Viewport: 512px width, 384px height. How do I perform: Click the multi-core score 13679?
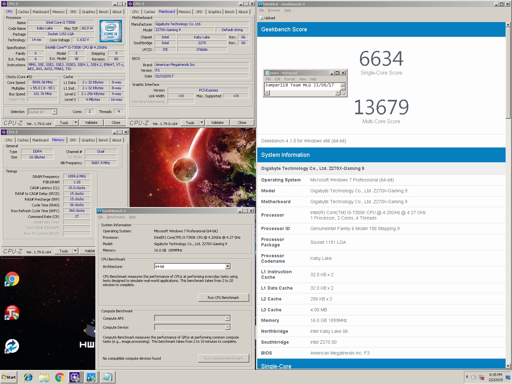point(381,107)
